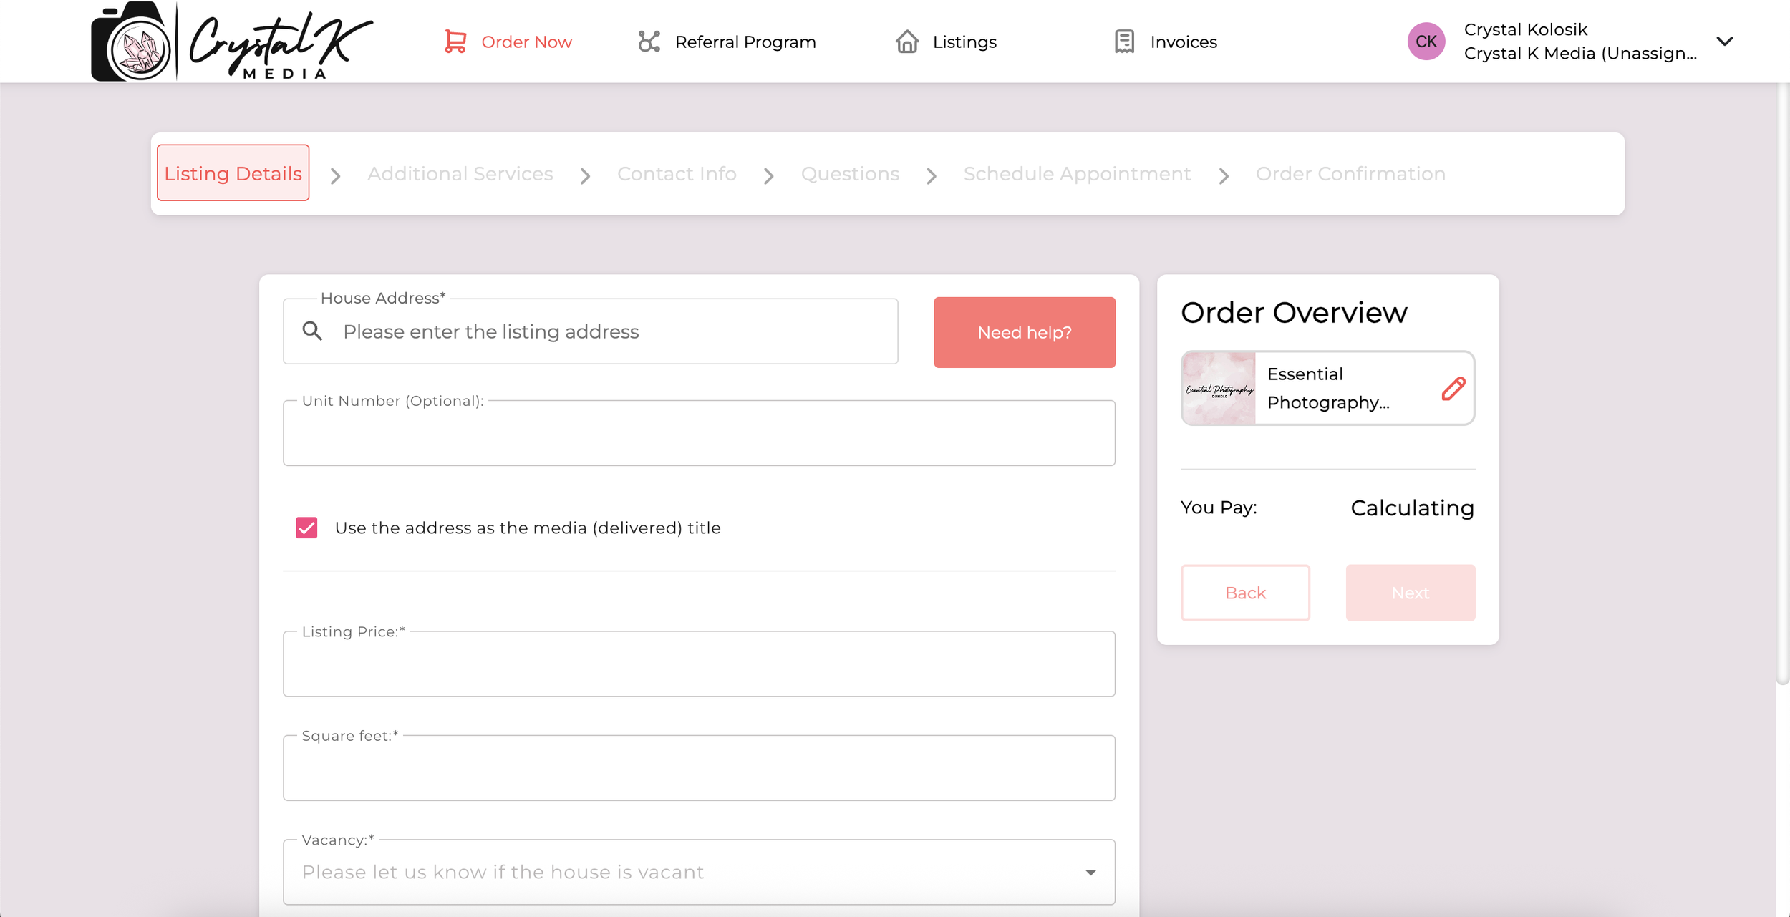The image size is (1790, 917).
Task: Select the Listing Details step tab
Action: (233, 173)
